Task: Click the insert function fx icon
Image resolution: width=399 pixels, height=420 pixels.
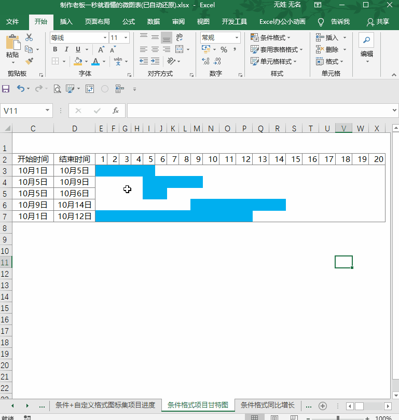Action: point(115,111)
